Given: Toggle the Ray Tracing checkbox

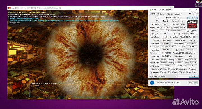Looking at the screenshot, I should (x=169, y=72).
